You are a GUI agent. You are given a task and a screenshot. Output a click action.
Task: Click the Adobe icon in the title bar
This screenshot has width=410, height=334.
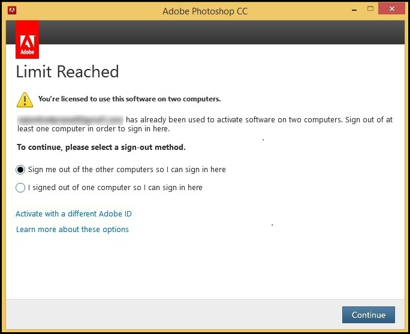tap(12, 10)
